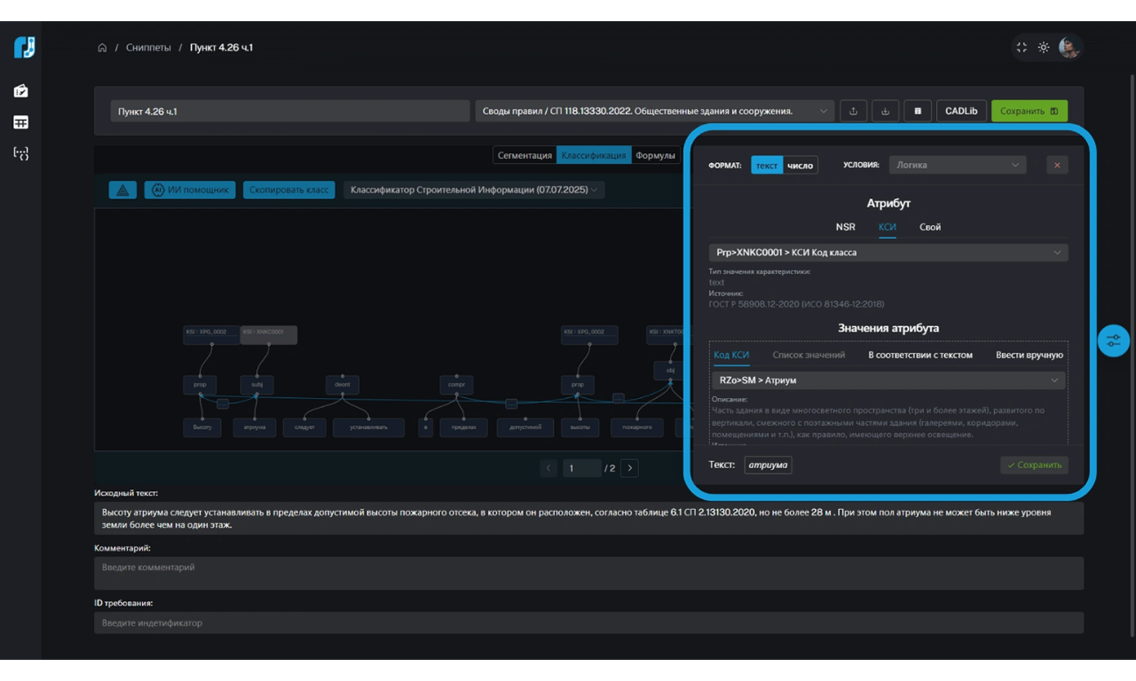Screen dimensions: 1136x681
Task: Open the 'Логика' conditions dropdown
Action: pos(957,165)
